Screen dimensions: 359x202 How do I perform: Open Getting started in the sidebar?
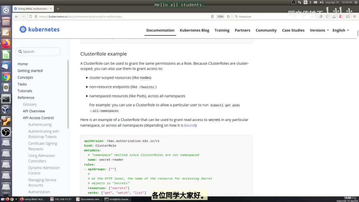point(30,71)
